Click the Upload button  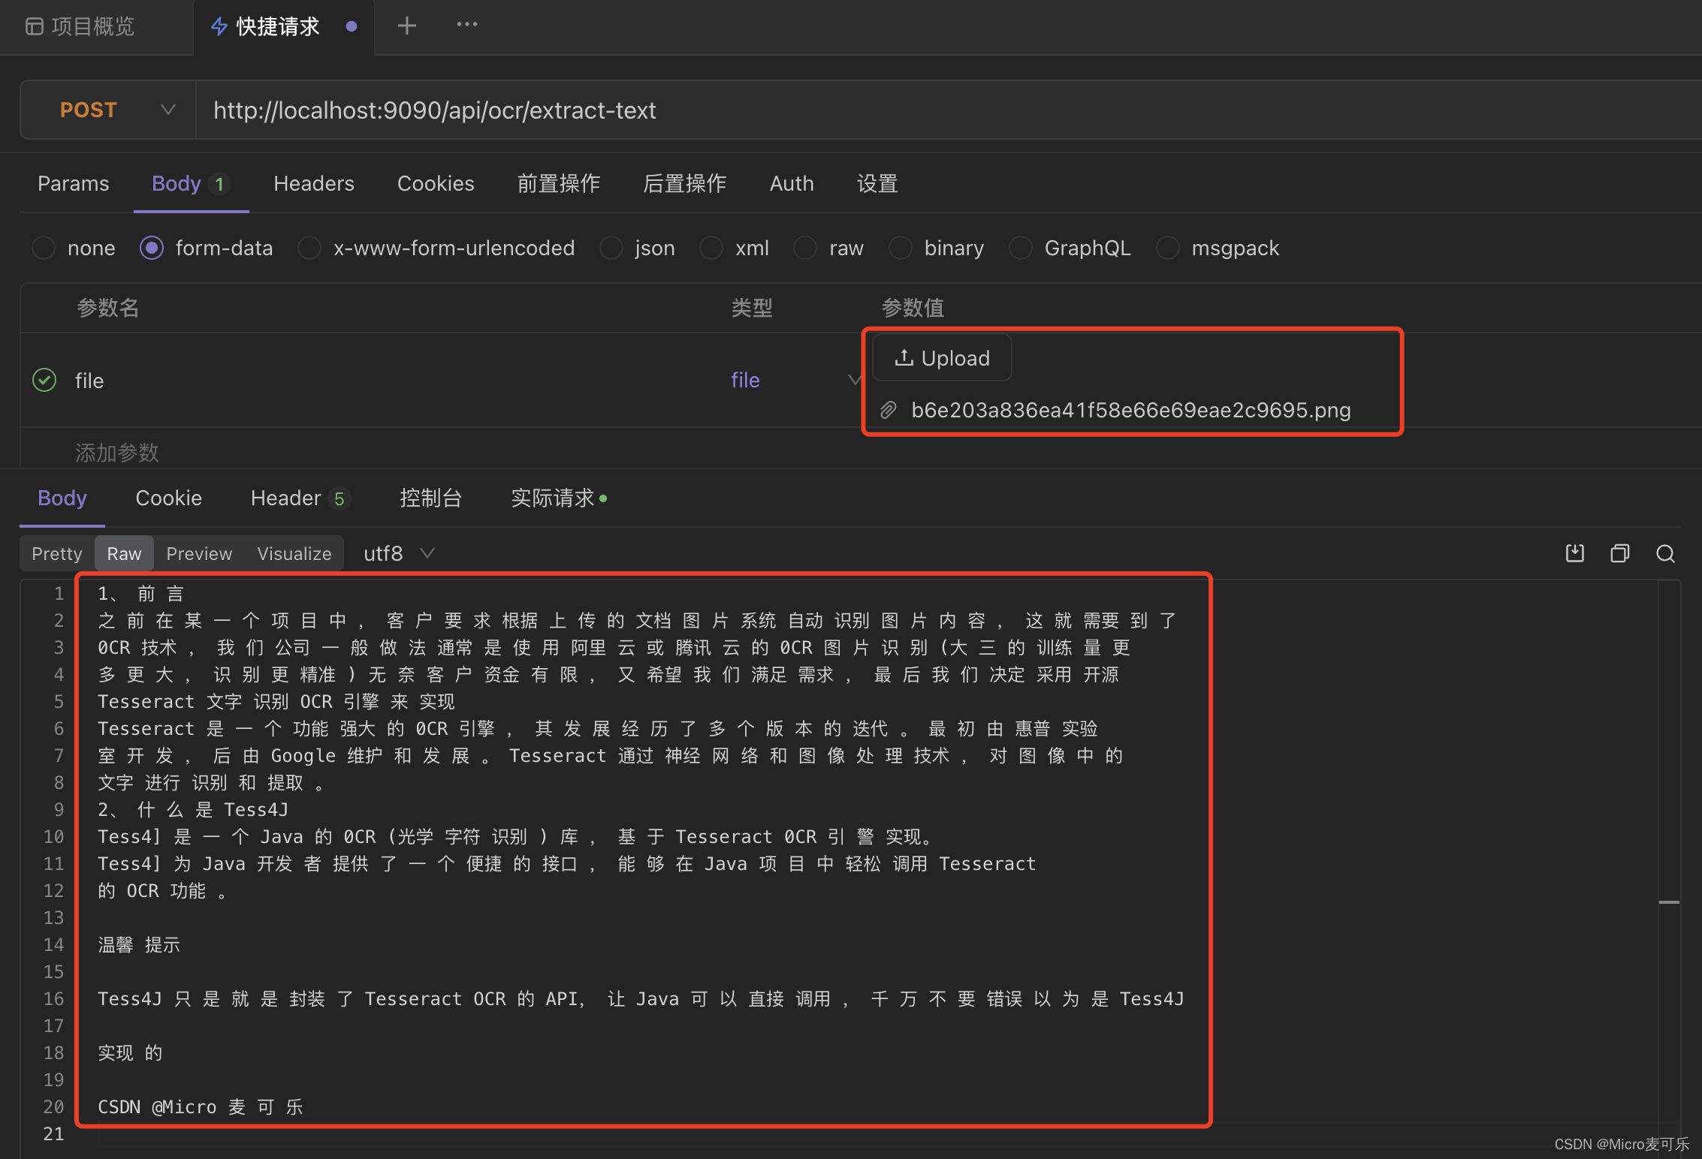pyautogui.click(x=942, y=358)
